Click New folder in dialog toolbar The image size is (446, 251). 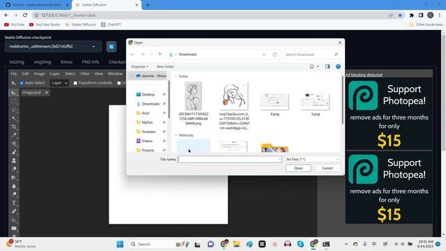click(x=165, y=67)
